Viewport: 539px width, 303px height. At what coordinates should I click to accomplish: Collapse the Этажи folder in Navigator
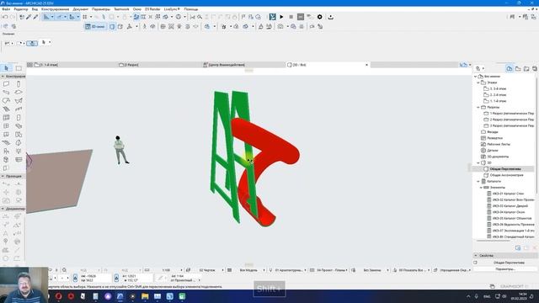click(x=478, y=82)
